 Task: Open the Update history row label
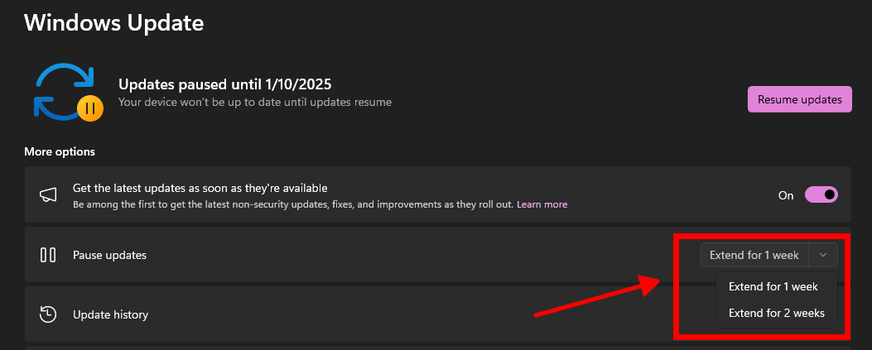(x=110, y=314)
